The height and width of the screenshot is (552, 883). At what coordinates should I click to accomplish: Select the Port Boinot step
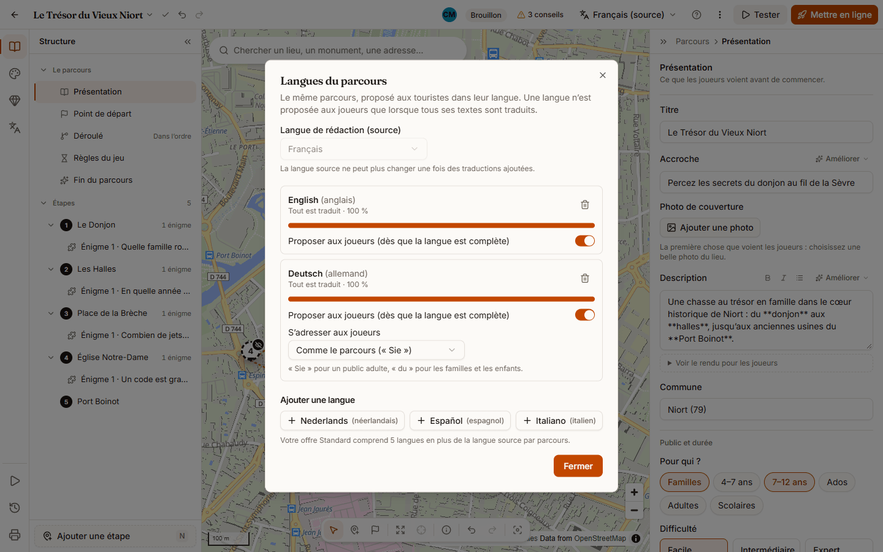[115, 402]
